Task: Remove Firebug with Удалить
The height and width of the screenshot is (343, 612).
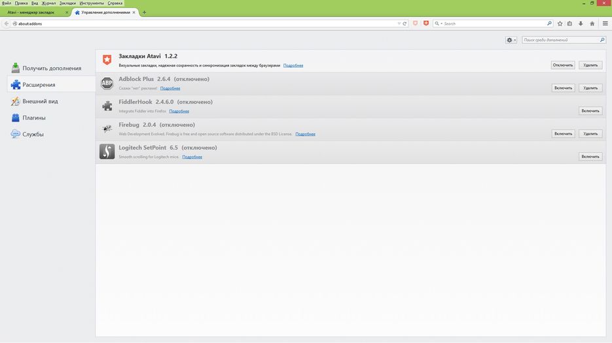Action: pos(590,134)
